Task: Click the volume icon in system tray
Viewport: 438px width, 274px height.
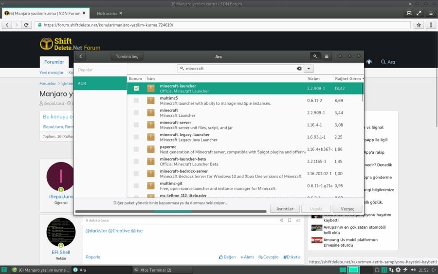Action: 413,270
